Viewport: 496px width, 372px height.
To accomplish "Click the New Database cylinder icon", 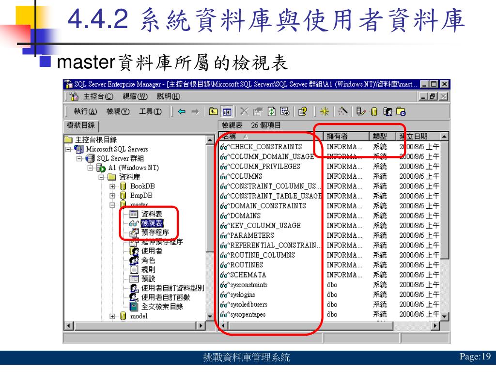I will 374,112.
